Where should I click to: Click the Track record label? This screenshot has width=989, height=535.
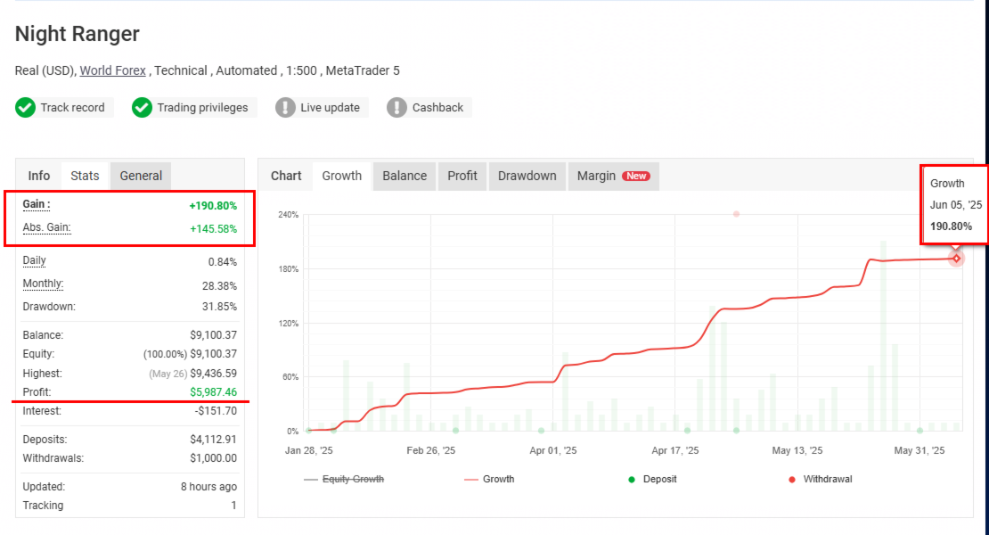(x=72, y=108)
